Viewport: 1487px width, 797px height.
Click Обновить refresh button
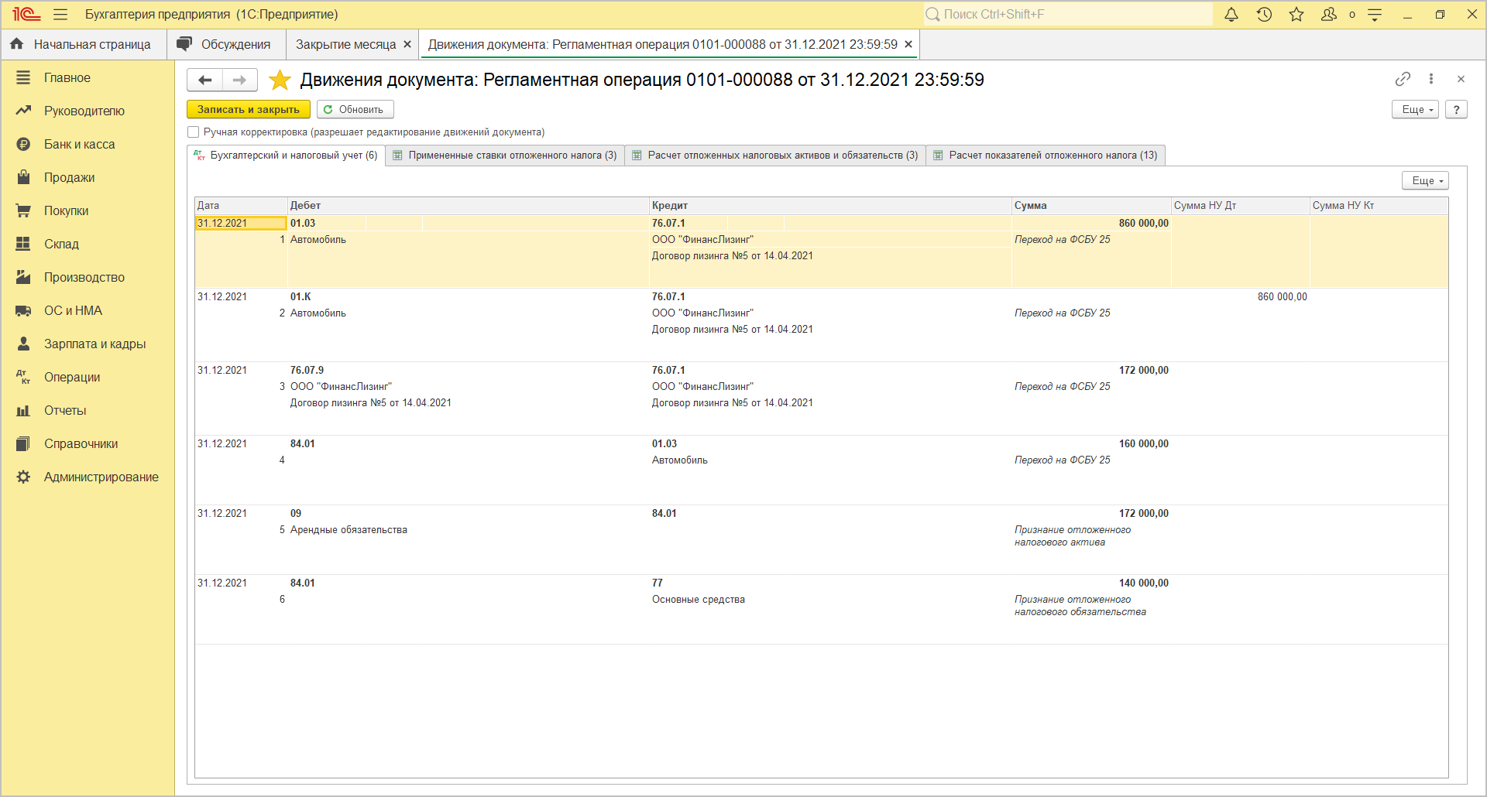(355, 109)
